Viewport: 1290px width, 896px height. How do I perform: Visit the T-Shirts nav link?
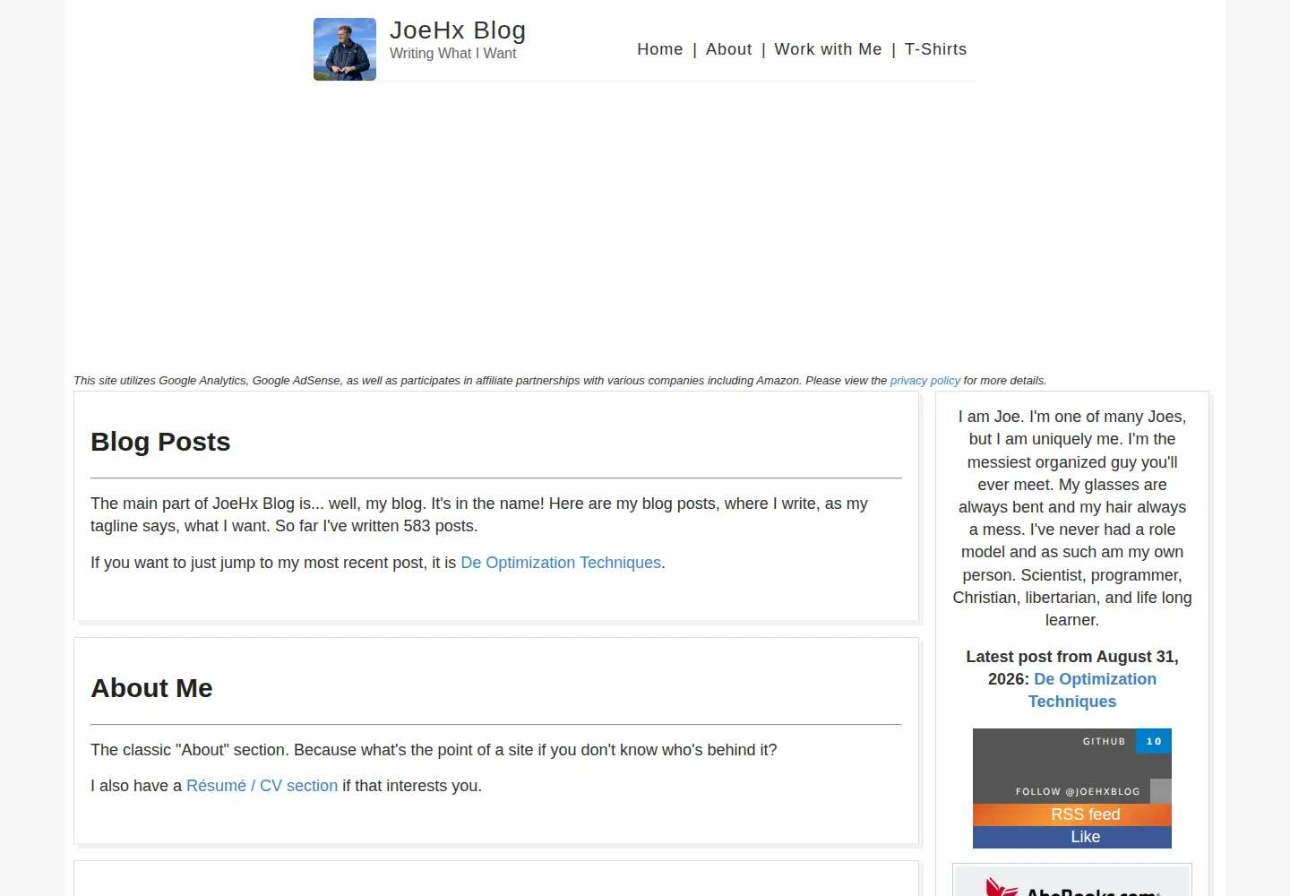coord(935,49)
